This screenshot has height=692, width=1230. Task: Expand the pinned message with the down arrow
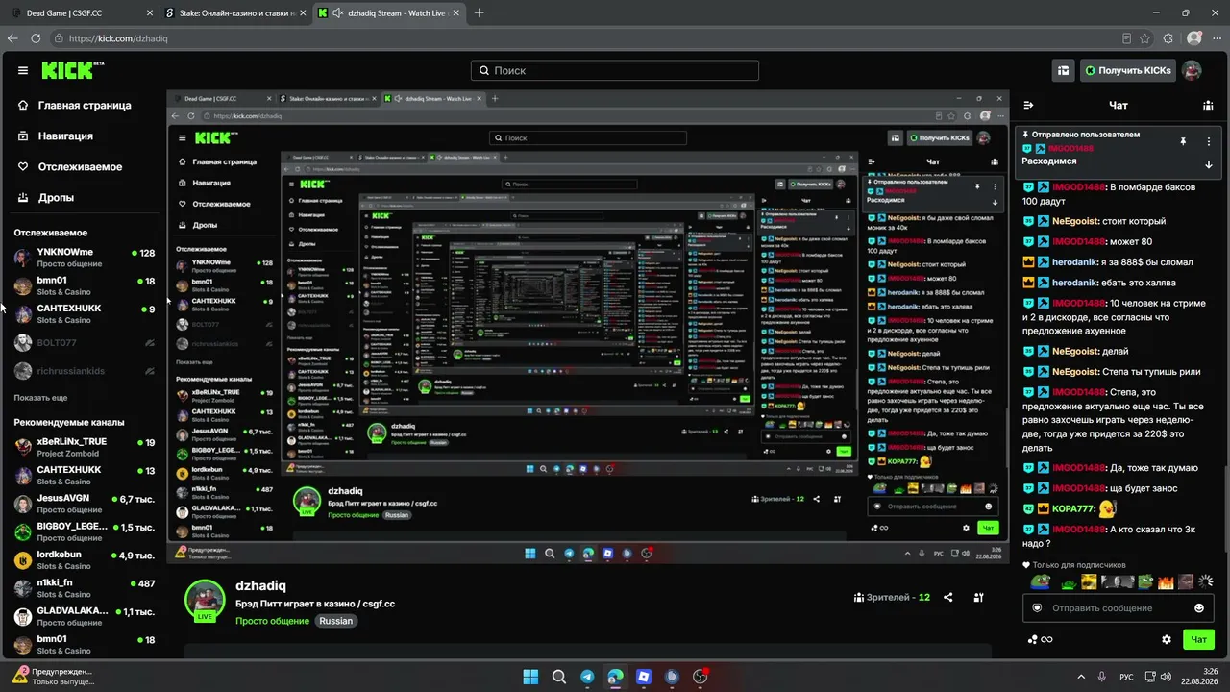1209,164
